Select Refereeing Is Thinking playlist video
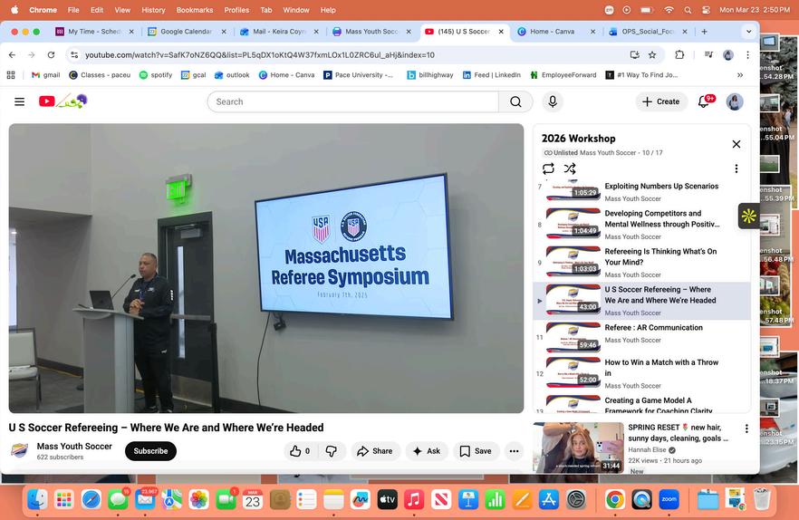 click(x=642, y=263)
